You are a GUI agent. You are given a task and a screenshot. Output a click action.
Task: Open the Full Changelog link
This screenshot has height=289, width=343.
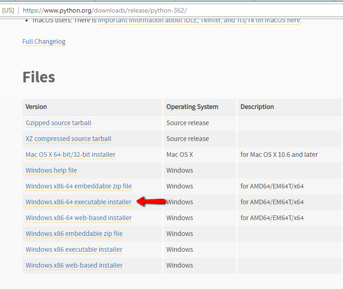[x=44, y=41]
